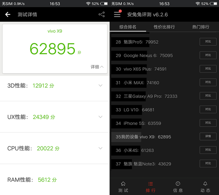219x195 pixels.
Task: Click 对比 next to iPhone 5S
Action: pyautogui.click(x=208, y=123)
